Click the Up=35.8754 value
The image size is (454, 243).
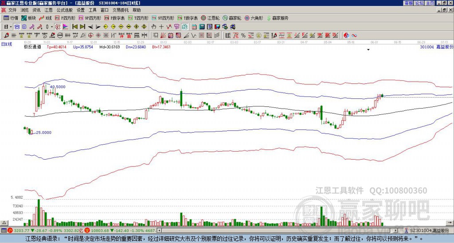83,47
